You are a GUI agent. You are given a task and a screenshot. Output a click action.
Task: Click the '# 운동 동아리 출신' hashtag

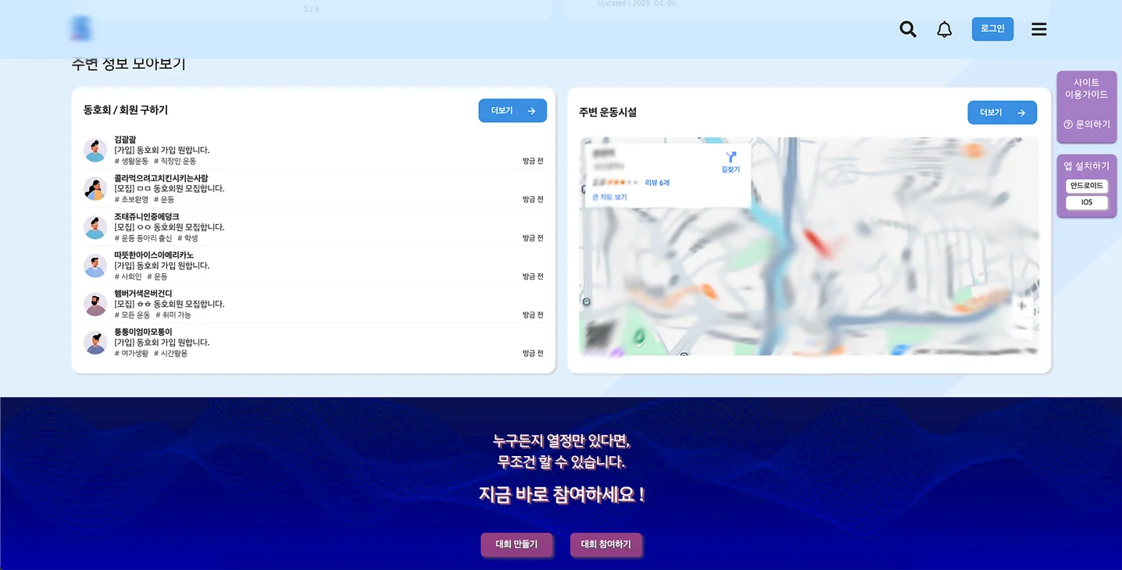click(x=143, y=238)
